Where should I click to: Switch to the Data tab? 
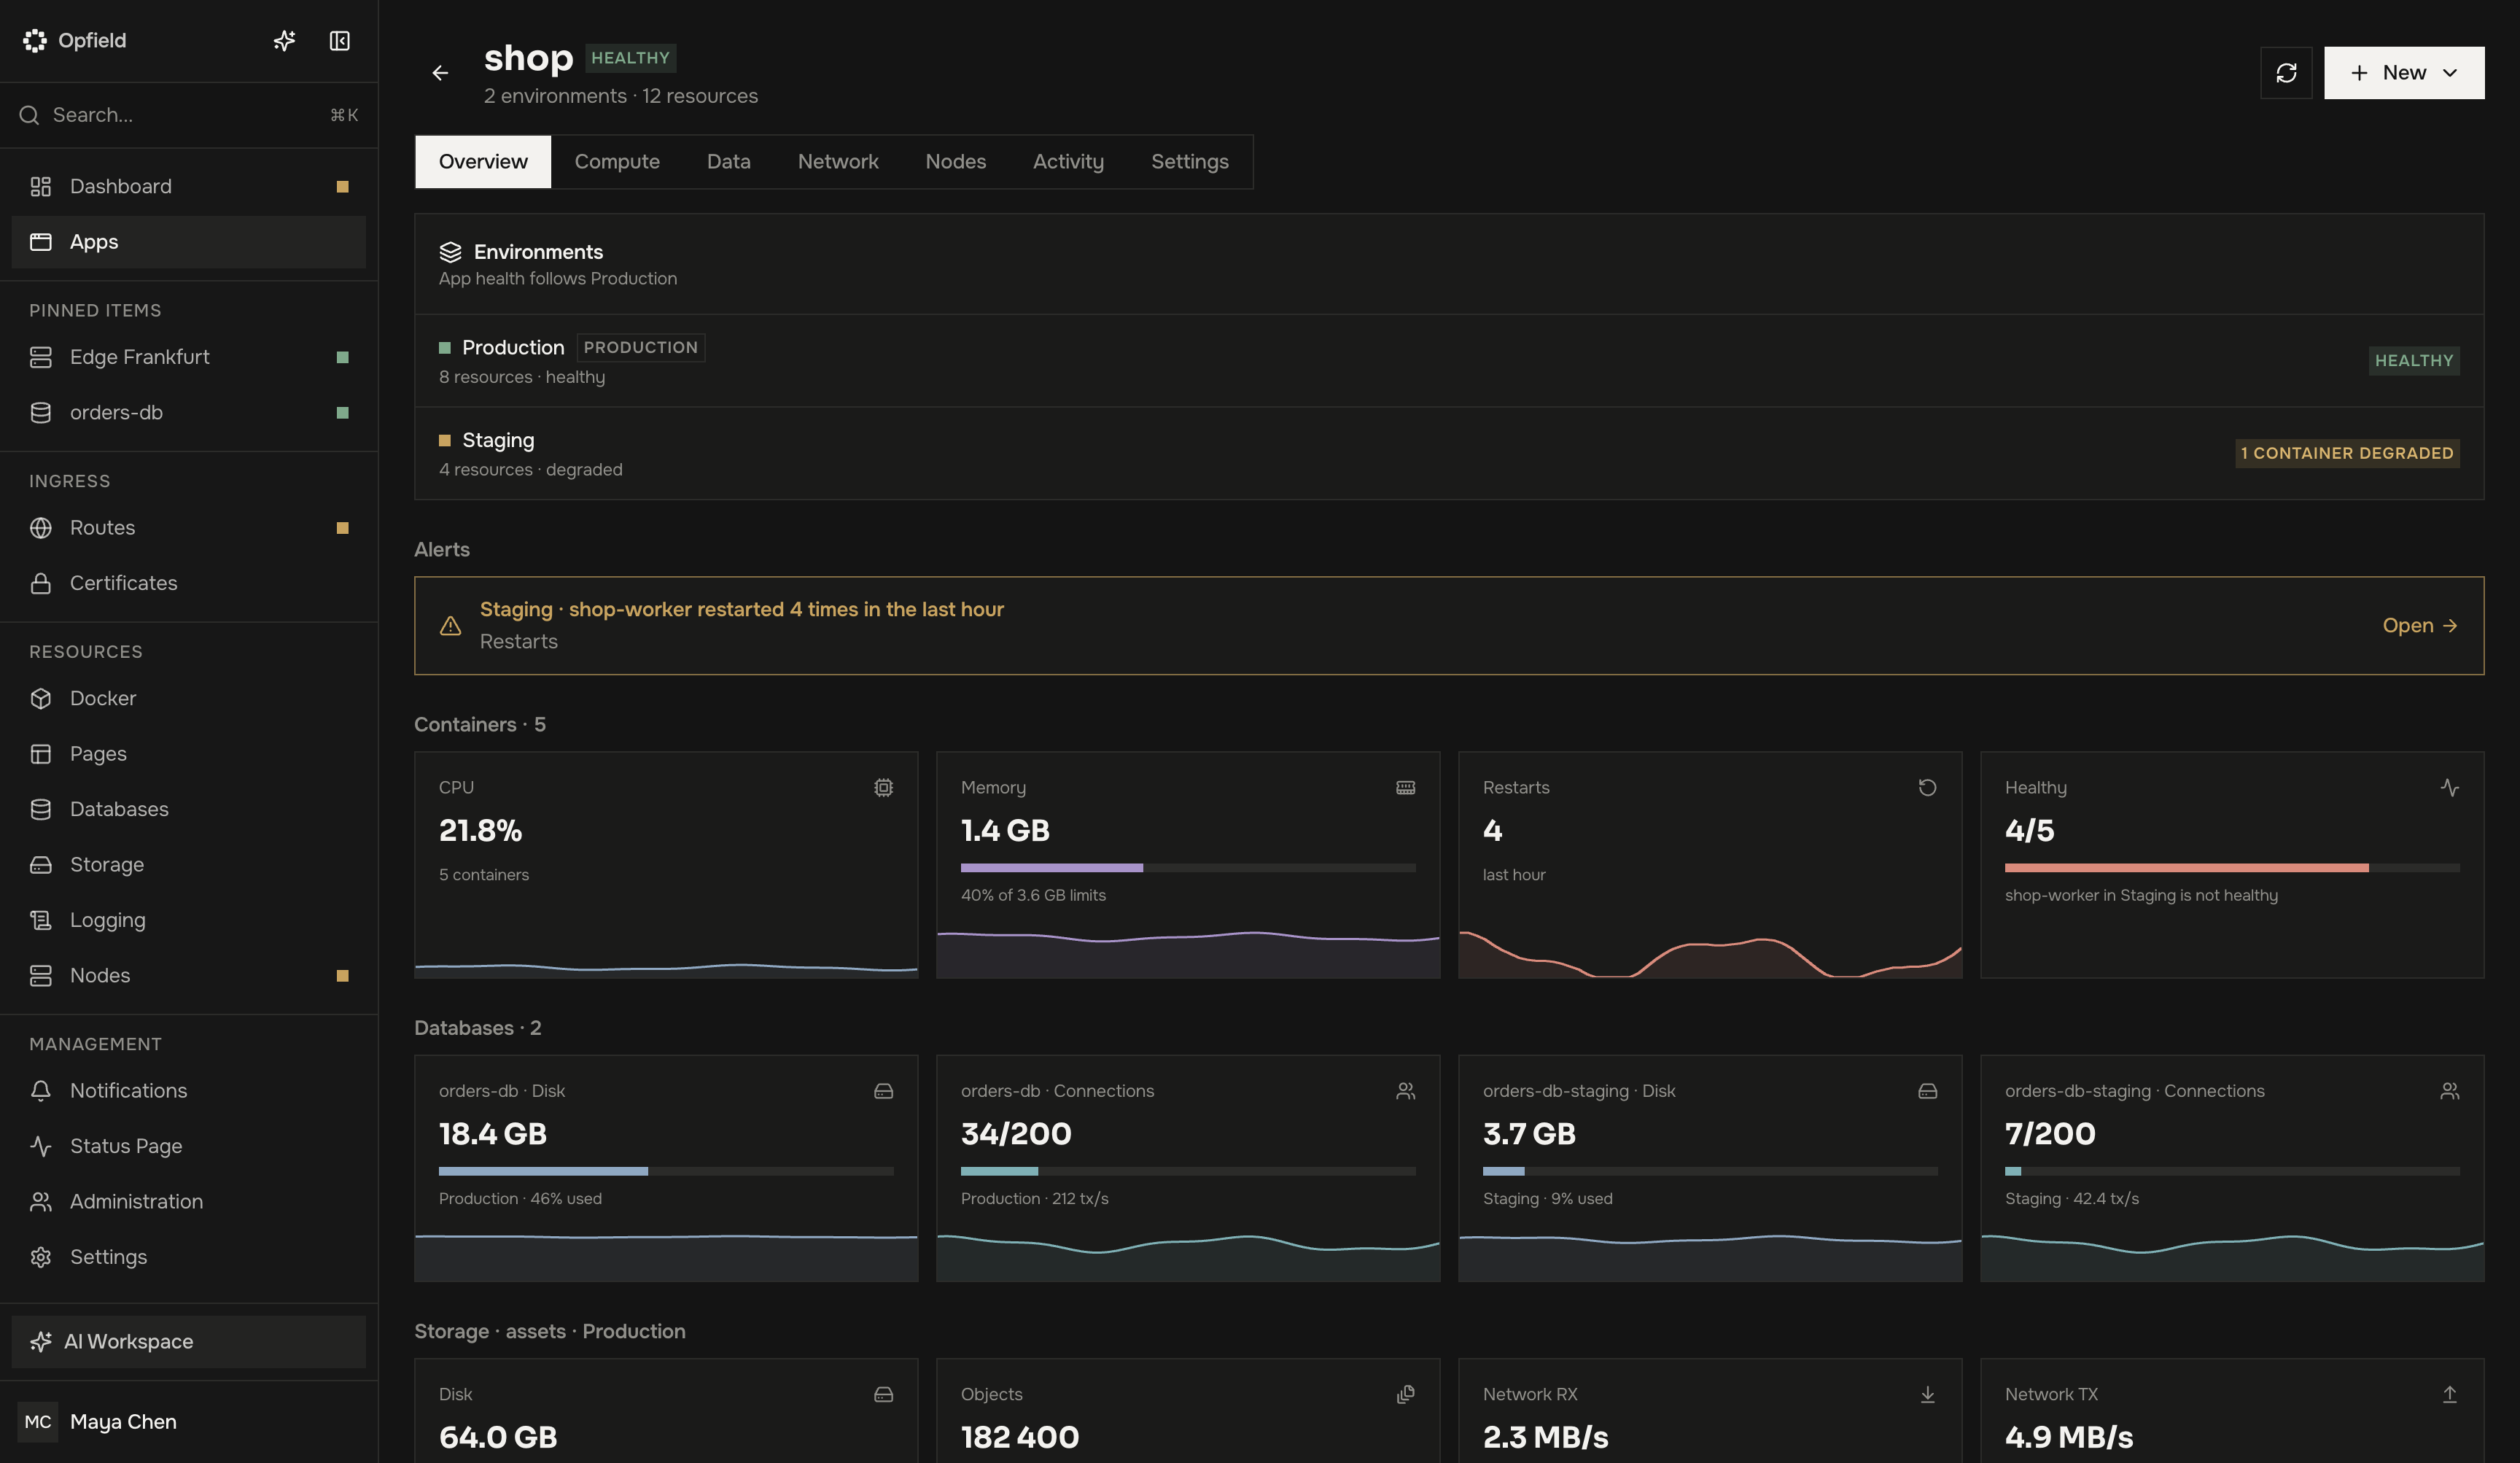[729, 162]
